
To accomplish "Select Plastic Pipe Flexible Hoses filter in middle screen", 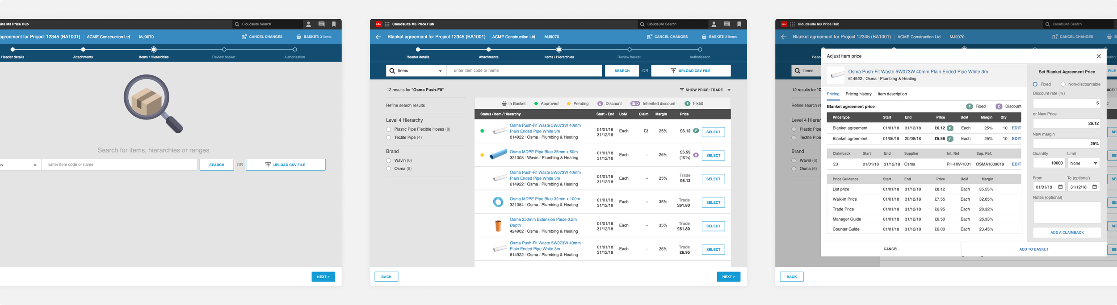I will pos(389,129).
